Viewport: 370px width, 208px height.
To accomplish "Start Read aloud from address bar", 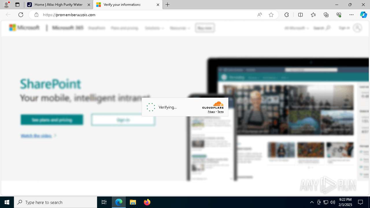I will 260,15.
